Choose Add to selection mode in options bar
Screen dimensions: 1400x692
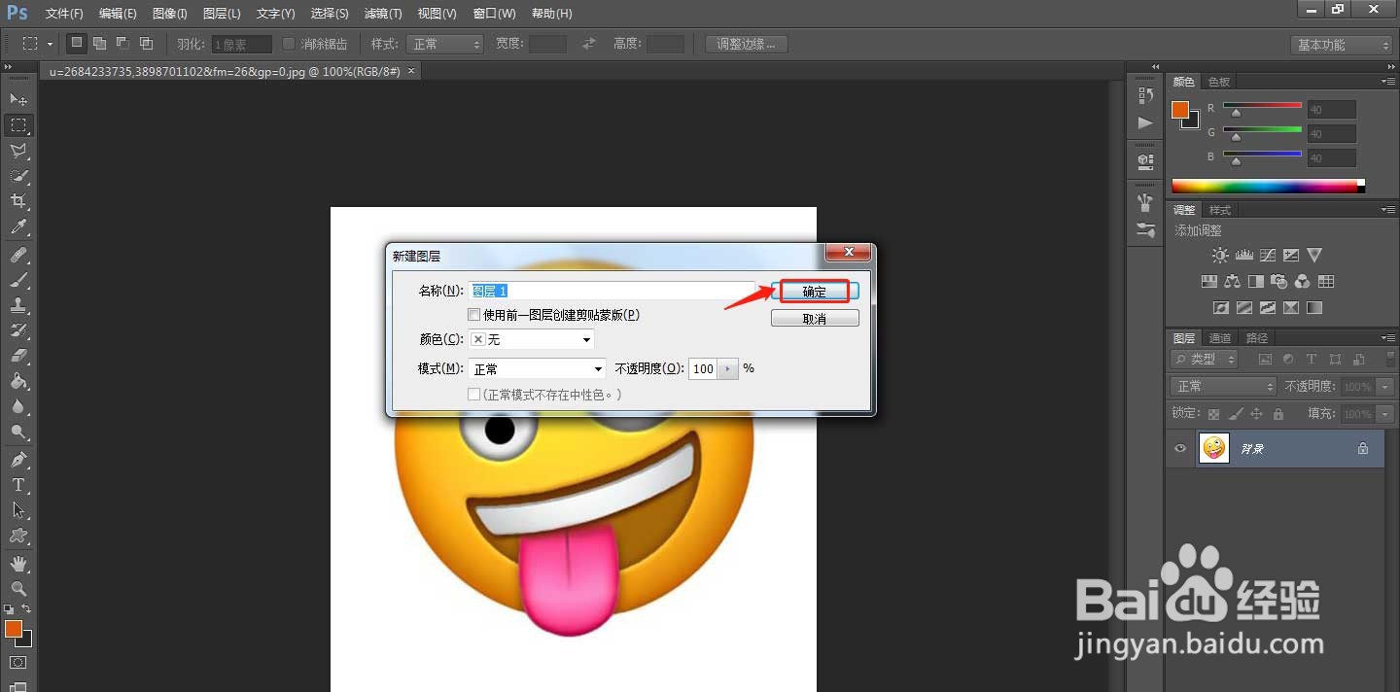98,44
